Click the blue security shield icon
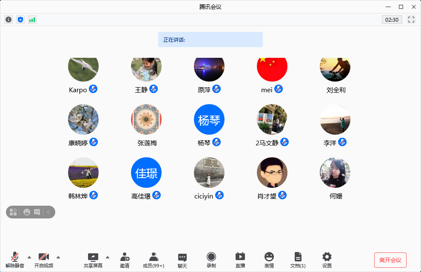The image size is (421, 272). click(x=20, y=20)
